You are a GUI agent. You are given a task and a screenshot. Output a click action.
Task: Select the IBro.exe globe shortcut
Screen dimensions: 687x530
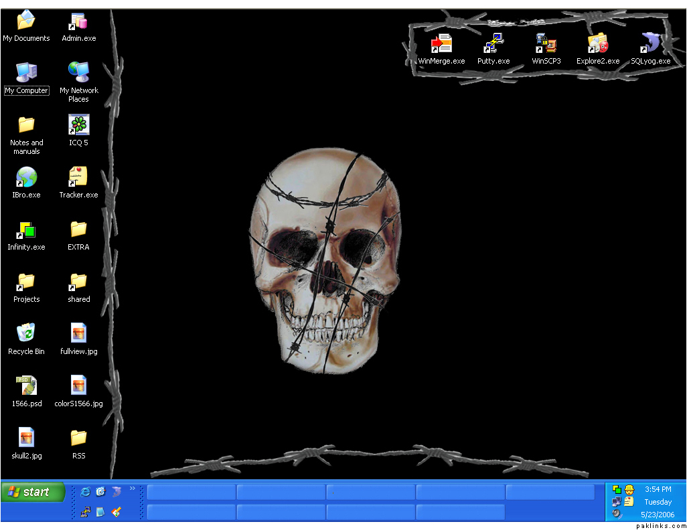point(26,177)
